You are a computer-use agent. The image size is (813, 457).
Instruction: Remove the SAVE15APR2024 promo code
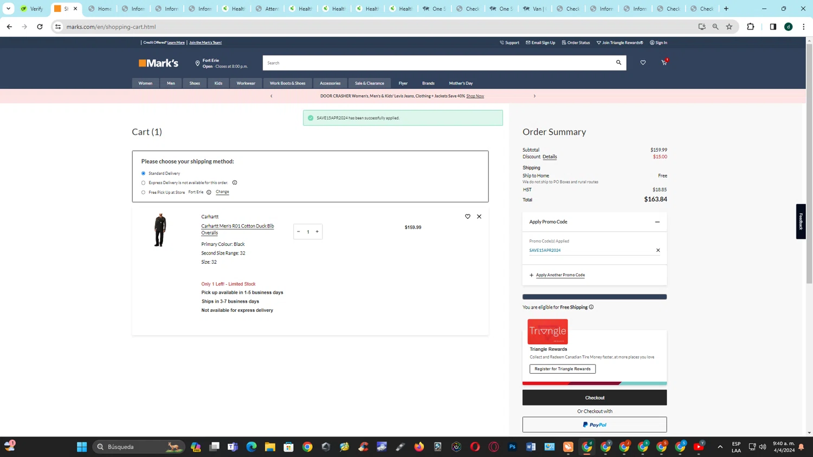[x=658, y=250]
